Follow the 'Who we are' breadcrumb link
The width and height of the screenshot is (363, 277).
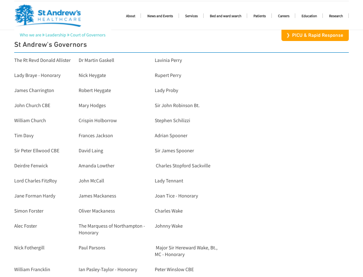click(x=30, y=35)
